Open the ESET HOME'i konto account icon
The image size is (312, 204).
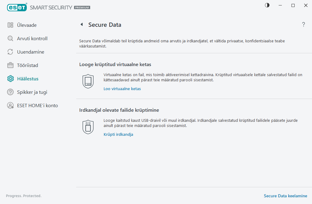coord(10,105)
